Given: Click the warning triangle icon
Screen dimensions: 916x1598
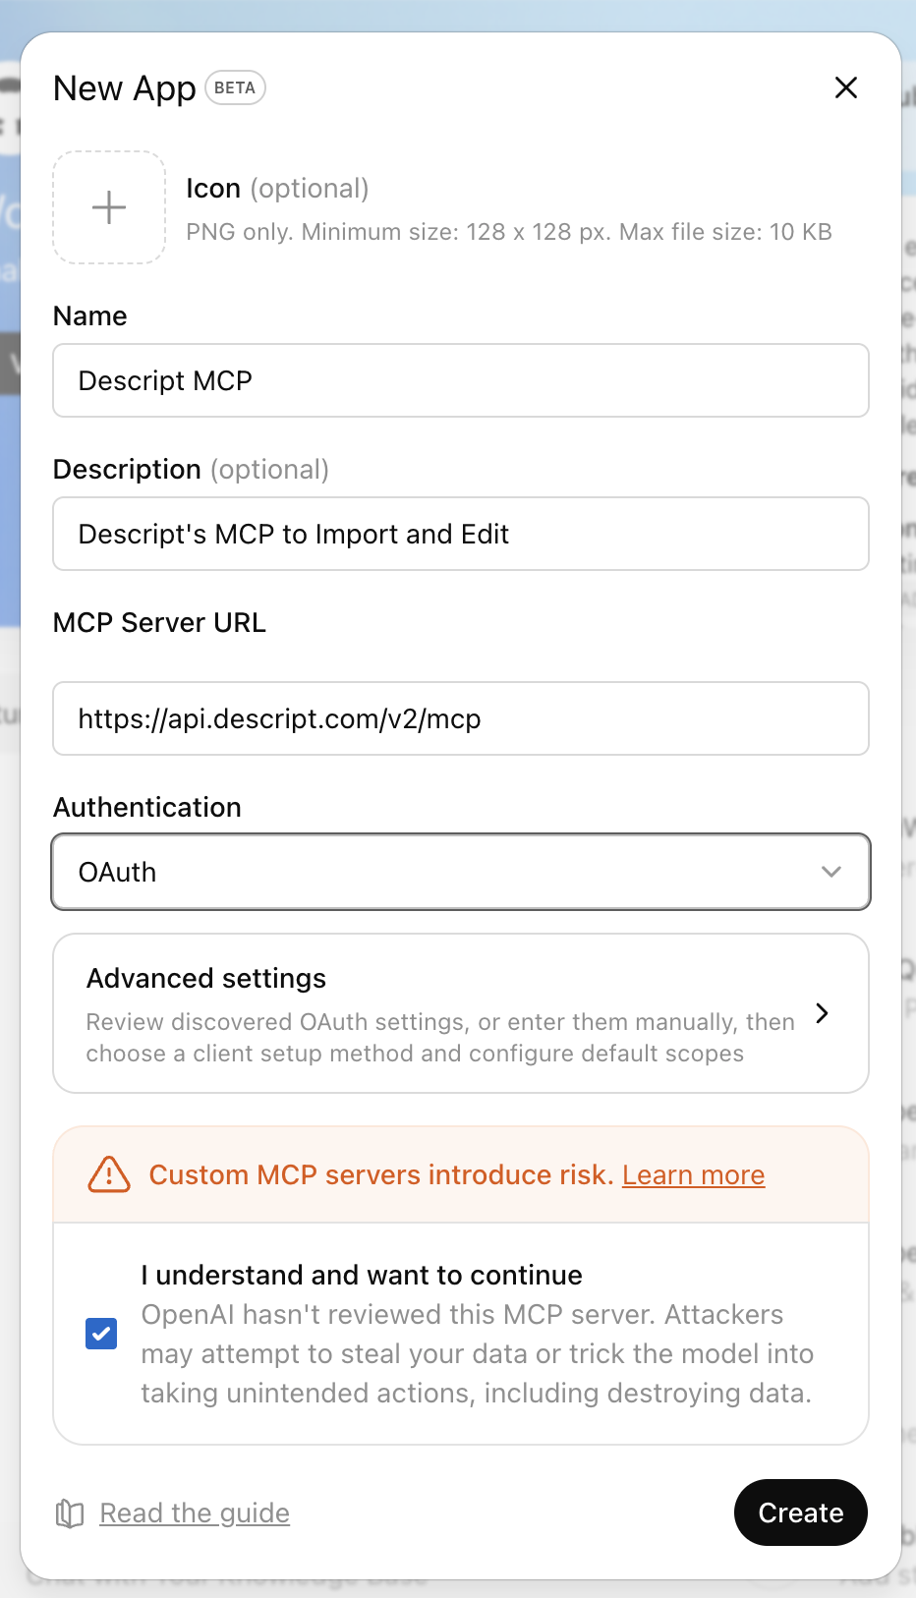Looking at the screenshot, I should pos(109,1174).
